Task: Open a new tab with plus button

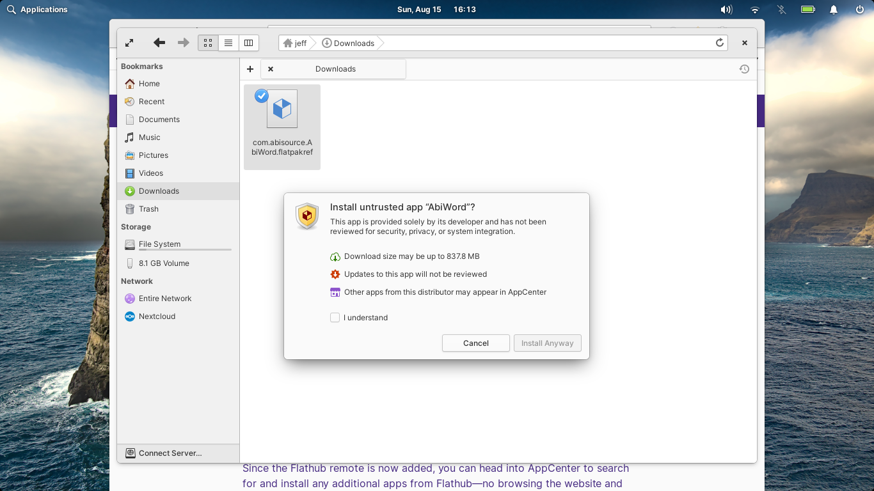Action: pyautogui.click(x=250, y=69)
